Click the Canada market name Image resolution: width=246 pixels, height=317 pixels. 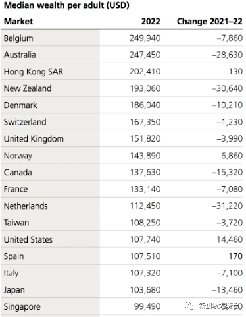18,173
